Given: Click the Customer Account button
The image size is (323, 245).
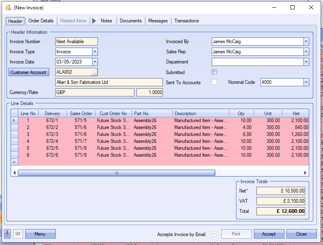Looking at the screenshot, I should [28, 72].
